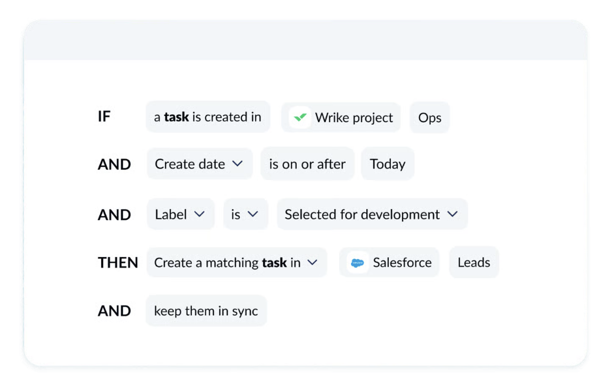Click the chevron next to Selected for development

pos(453,214)
